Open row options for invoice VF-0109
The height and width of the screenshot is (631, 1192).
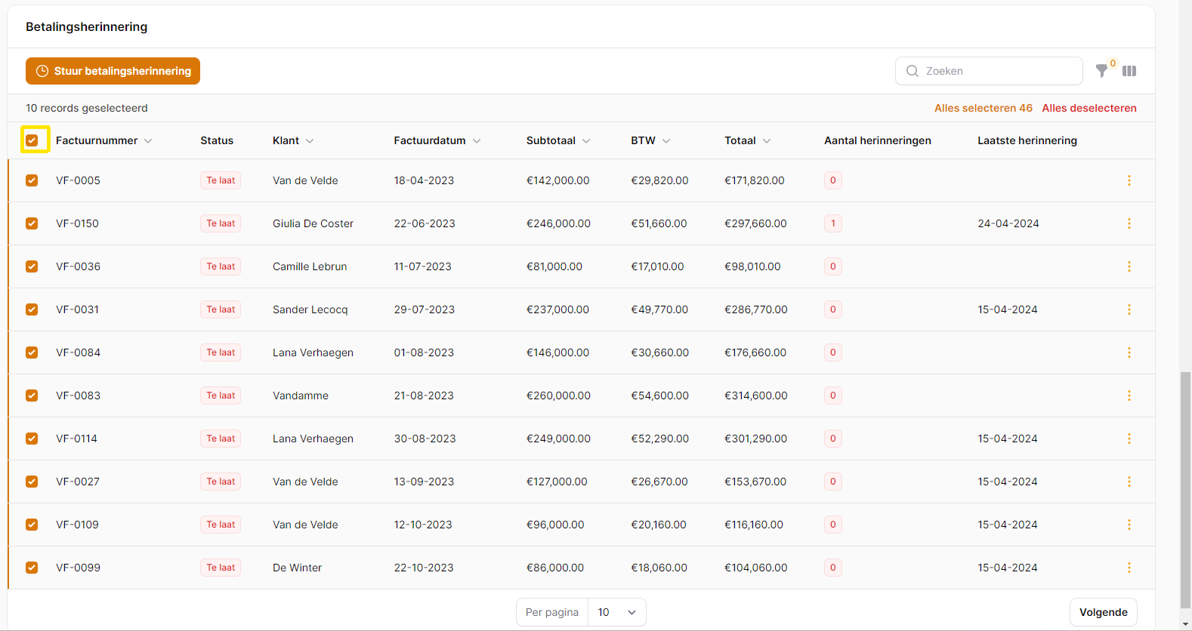(1129, 525)
